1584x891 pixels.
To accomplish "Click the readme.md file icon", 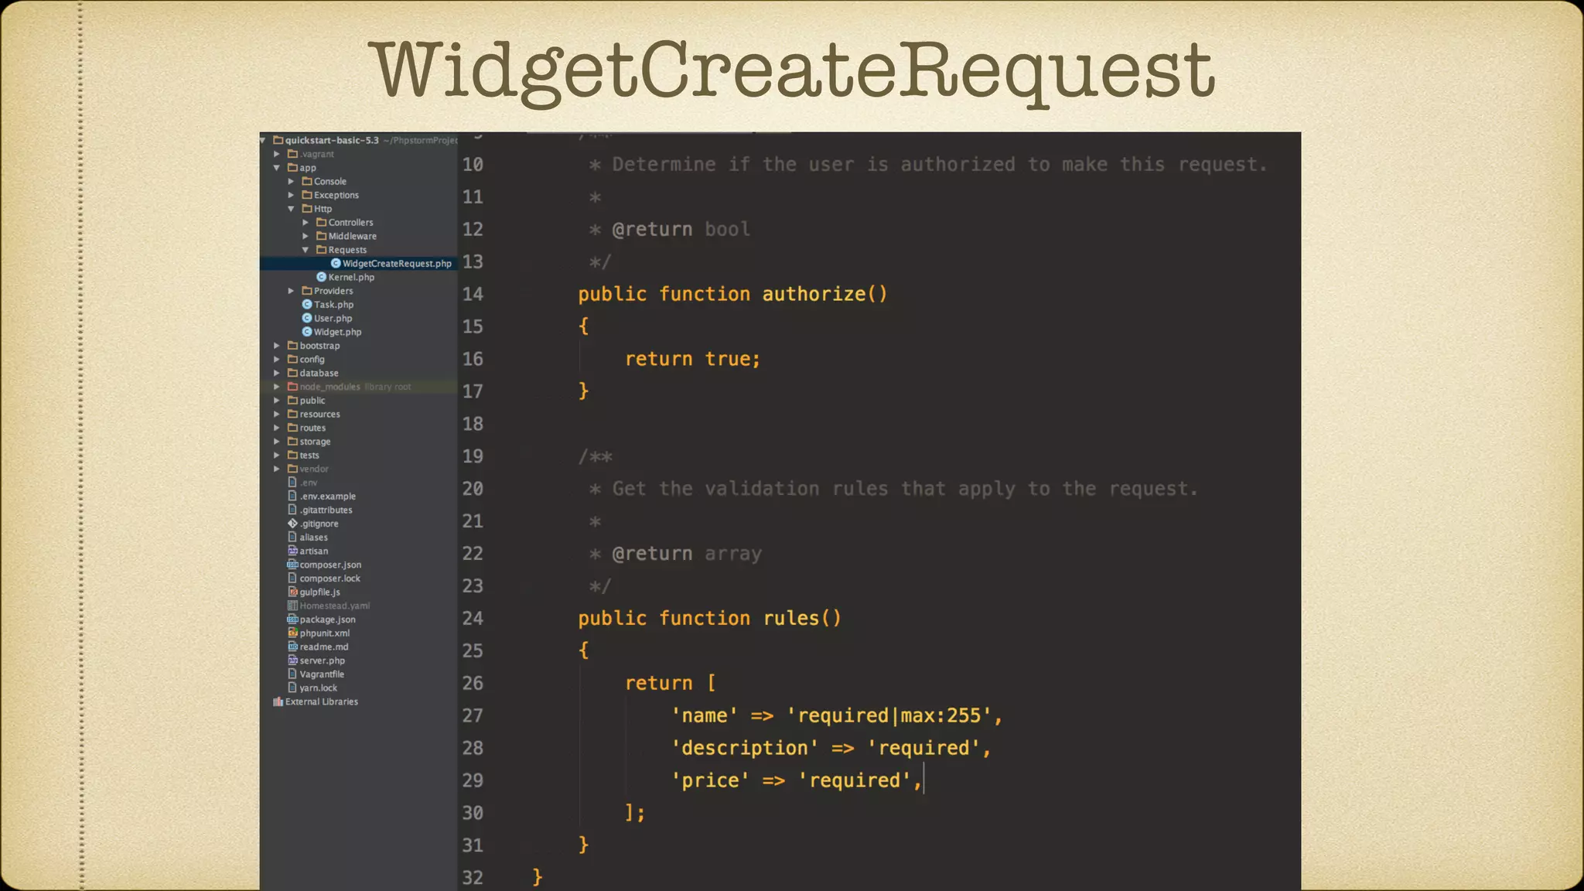I will pos(292,647).
